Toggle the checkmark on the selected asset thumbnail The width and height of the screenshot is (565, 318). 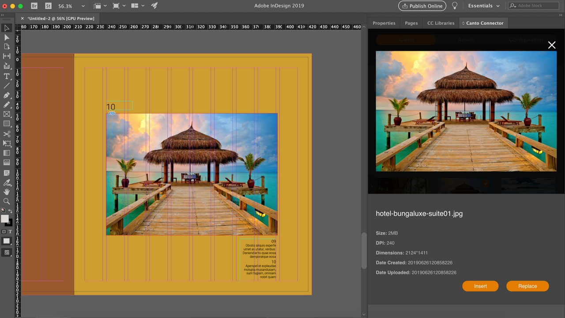pos(486,183)
